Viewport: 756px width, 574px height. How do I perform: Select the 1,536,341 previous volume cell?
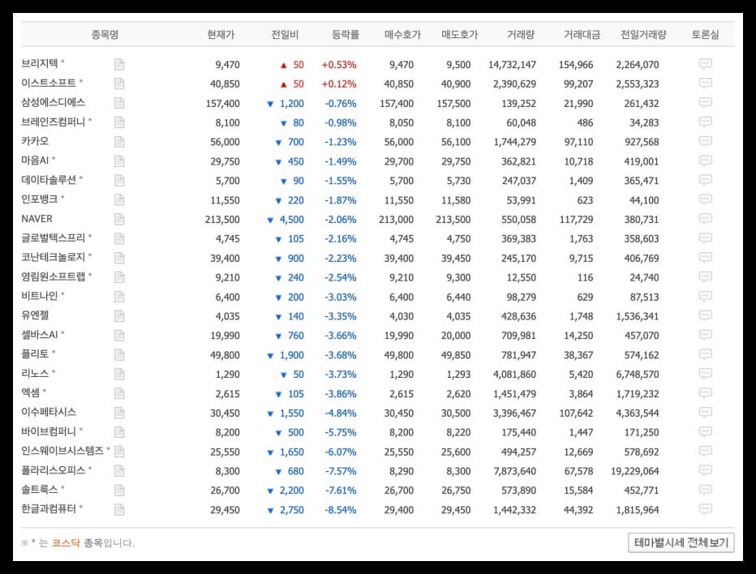638,316
